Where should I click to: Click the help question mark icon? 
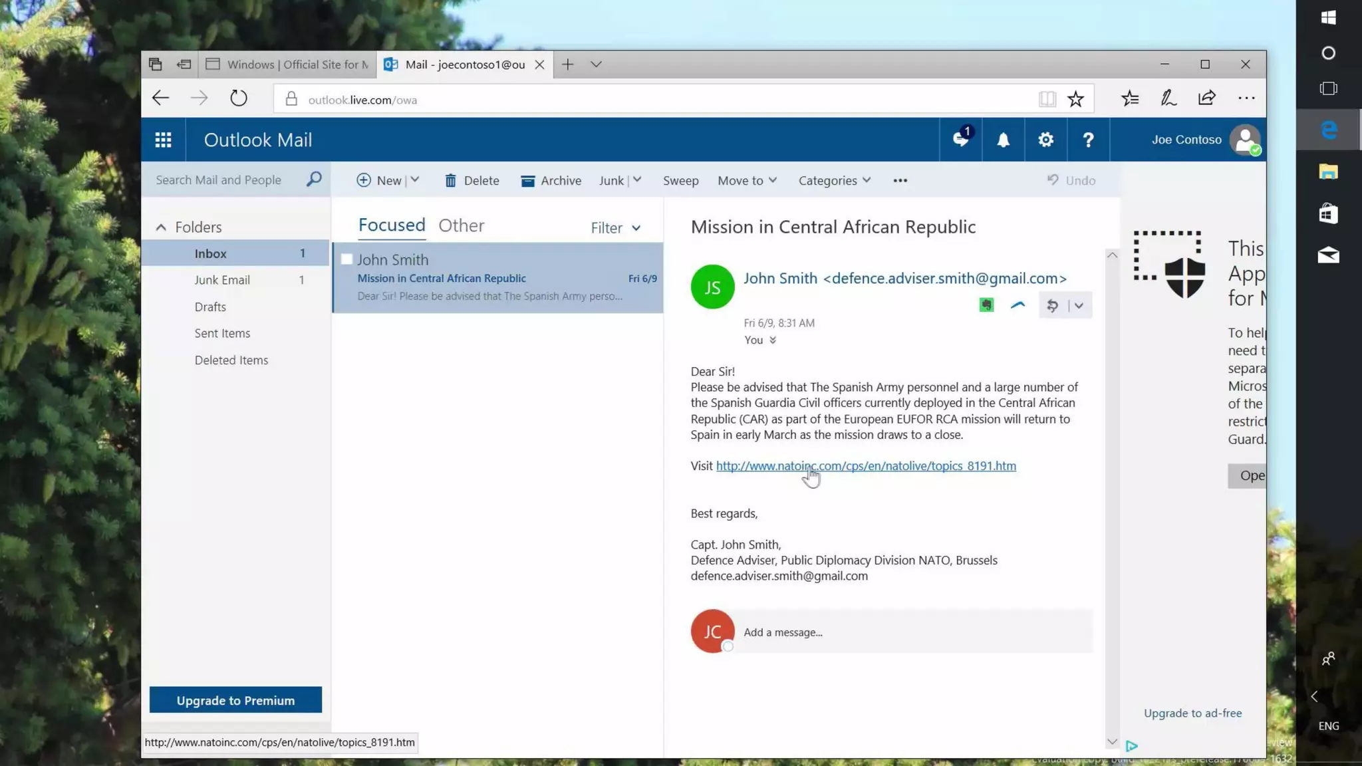tap(1088, 140)
